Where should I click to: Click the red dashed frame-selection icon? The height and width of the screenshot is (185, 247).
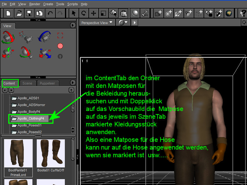60,35
